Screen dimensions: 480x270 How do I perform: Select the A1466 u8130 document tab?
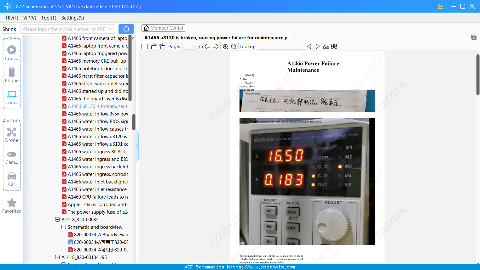click(x=218, y=37)
